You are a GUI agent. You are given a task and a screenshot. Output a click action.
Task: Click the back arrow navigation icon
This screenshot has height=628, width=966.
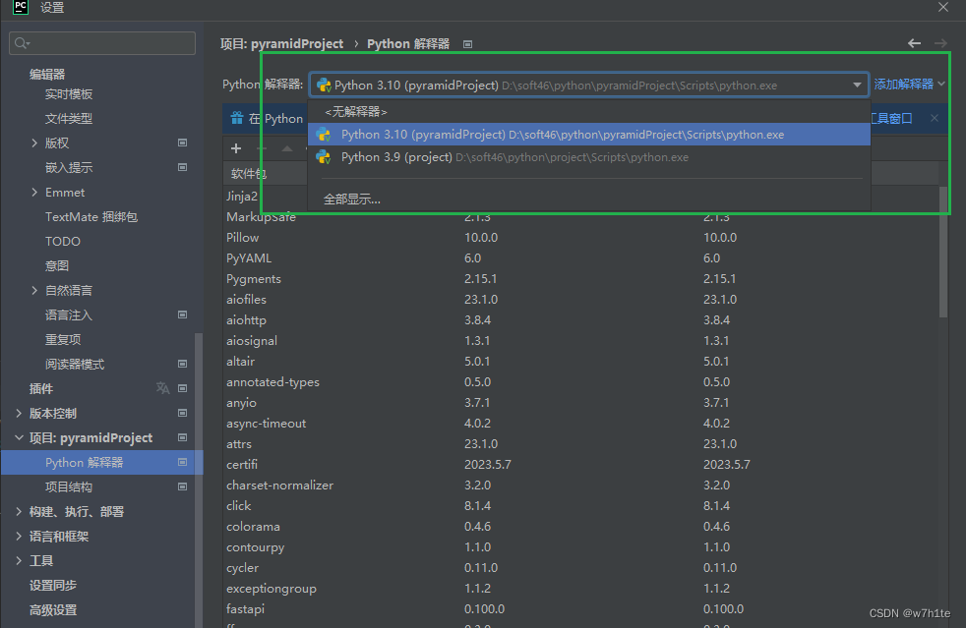[x=914, y=43]
